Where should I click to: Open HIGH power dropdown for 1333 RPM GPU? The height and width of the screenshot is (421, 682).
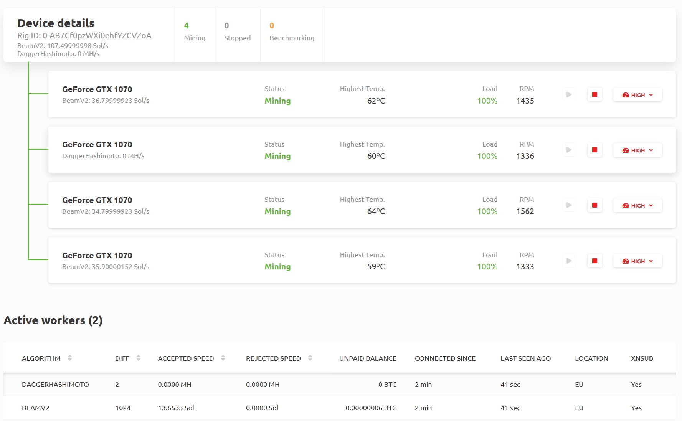[x=637, y=261]
